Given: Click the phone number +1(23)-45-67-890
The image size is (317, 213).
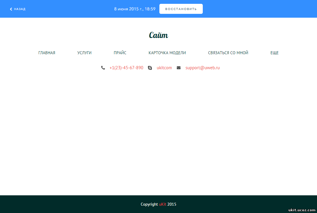Looking at the screenshot, I should (x=126, y=68).
